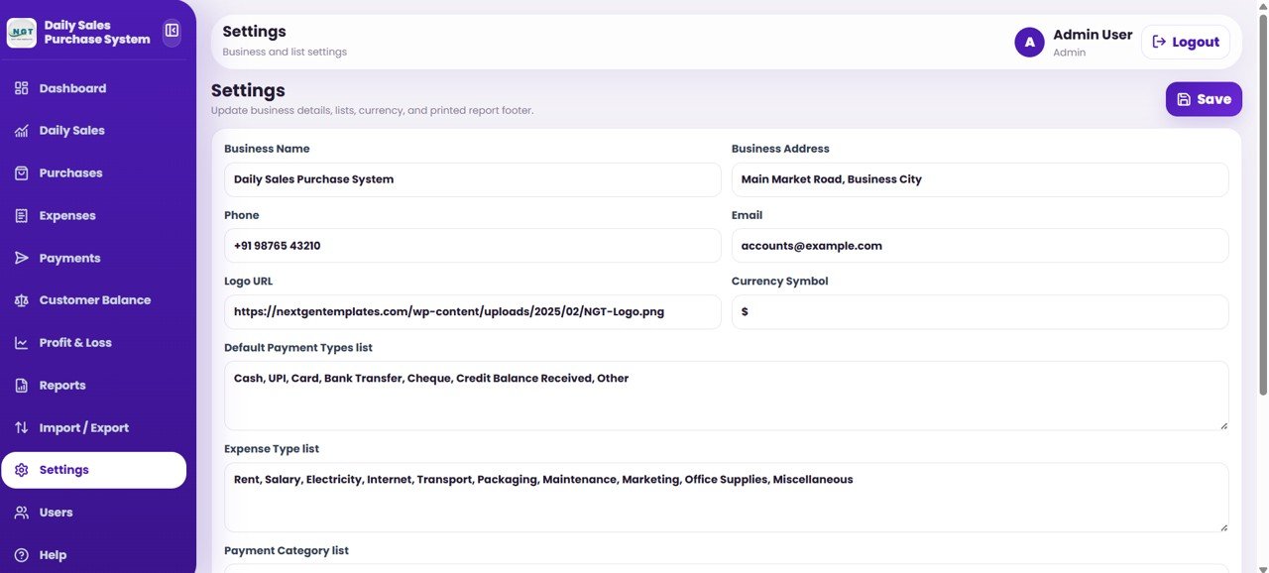1269x573 pixels.
Task: Click the Payment Category list label
Action: (x=287, y=550)
